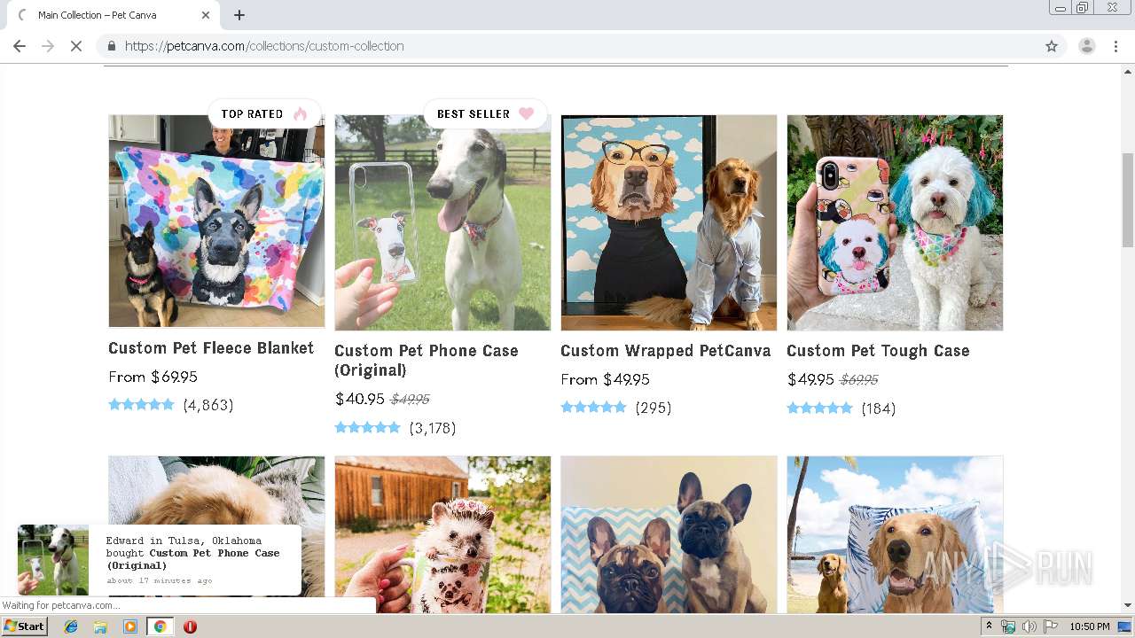Click the Chrome taskbar icon

pos(160,626)
